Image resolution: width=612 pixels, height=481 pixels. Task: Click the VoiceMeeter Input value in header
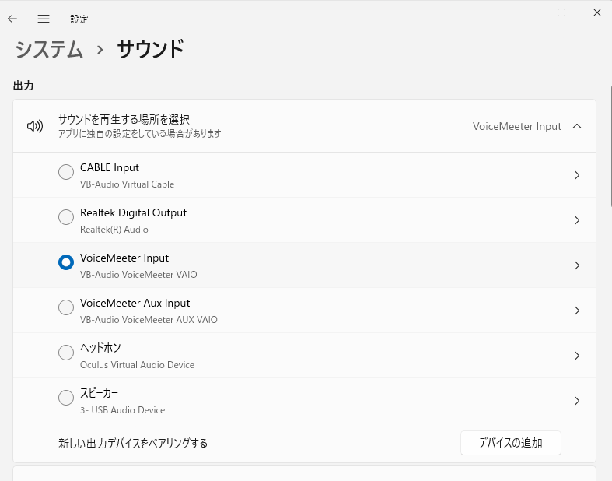click(517, 126)
